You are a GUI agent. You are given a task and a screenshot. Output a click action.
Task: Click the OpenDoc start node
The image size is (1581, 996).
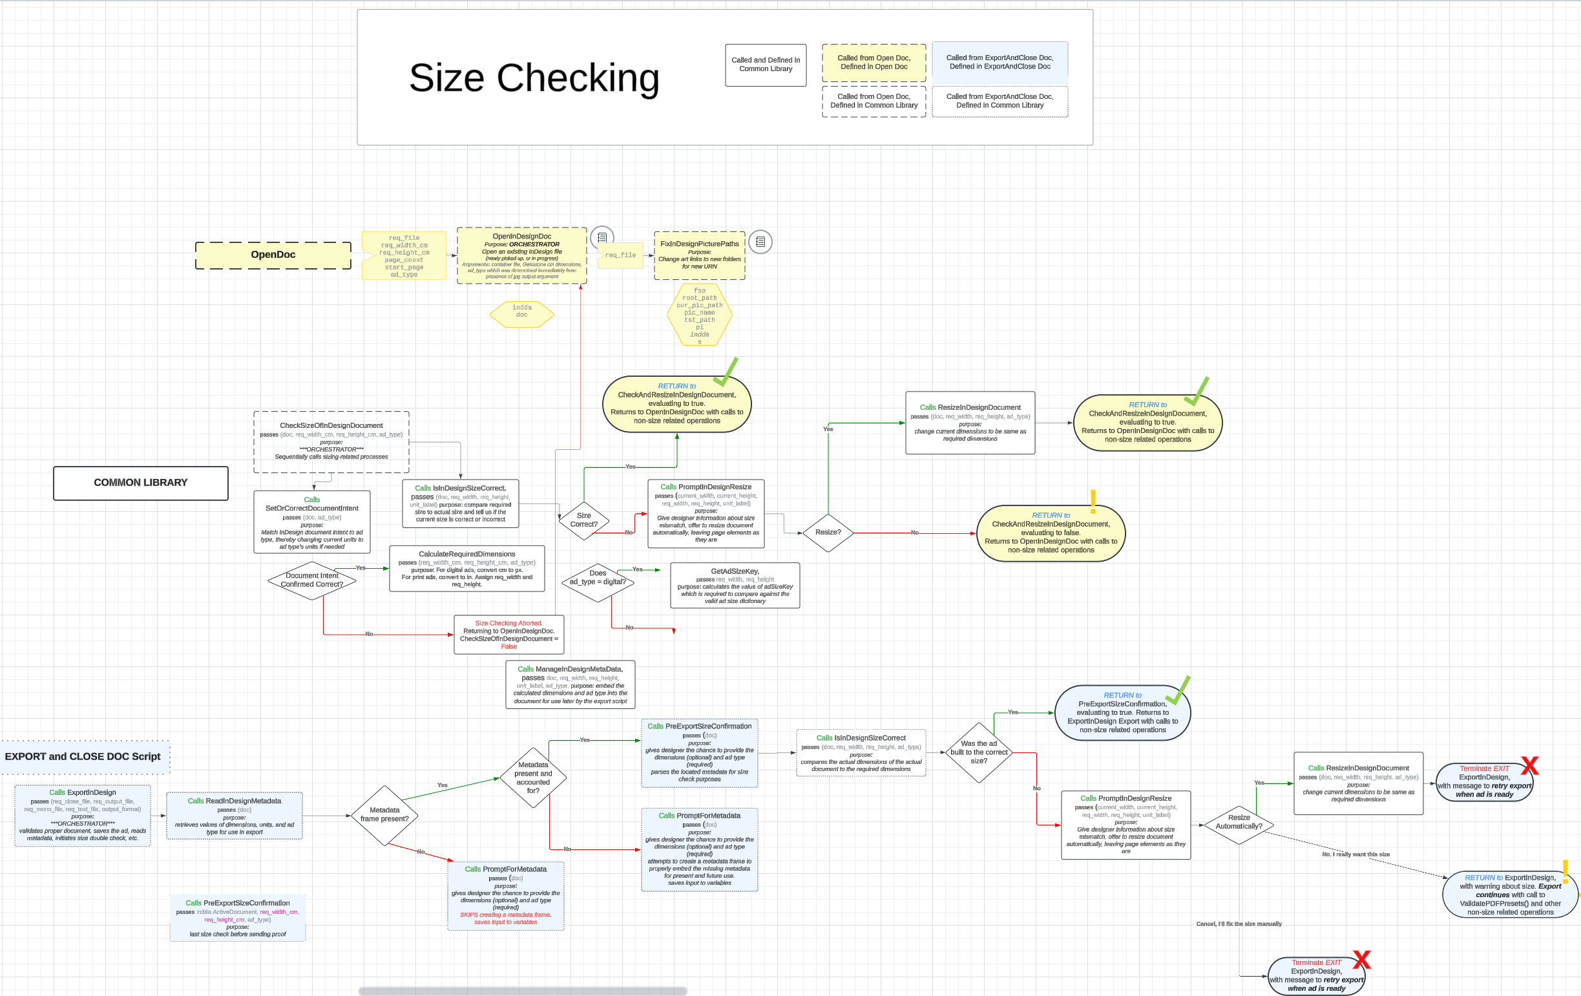(273, 255)
